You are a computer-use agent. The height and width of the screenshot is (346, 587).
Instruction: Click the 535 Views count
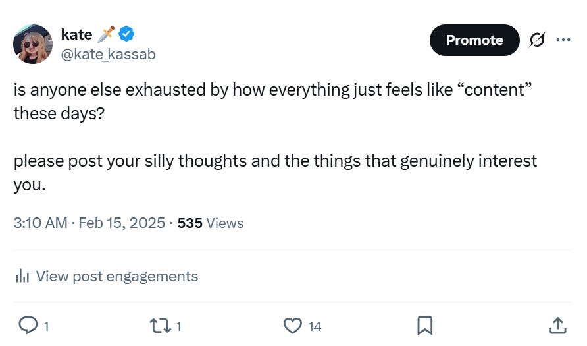pos(211,223)
